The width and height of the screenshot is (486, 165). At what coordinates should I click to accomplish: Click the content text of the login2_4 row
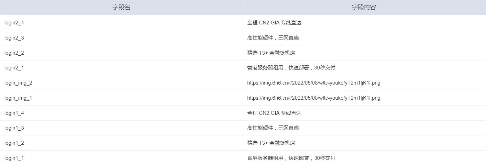pos(274,23)
